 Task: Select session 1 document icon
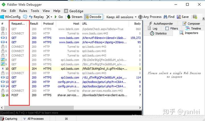[x=3, y=29]
